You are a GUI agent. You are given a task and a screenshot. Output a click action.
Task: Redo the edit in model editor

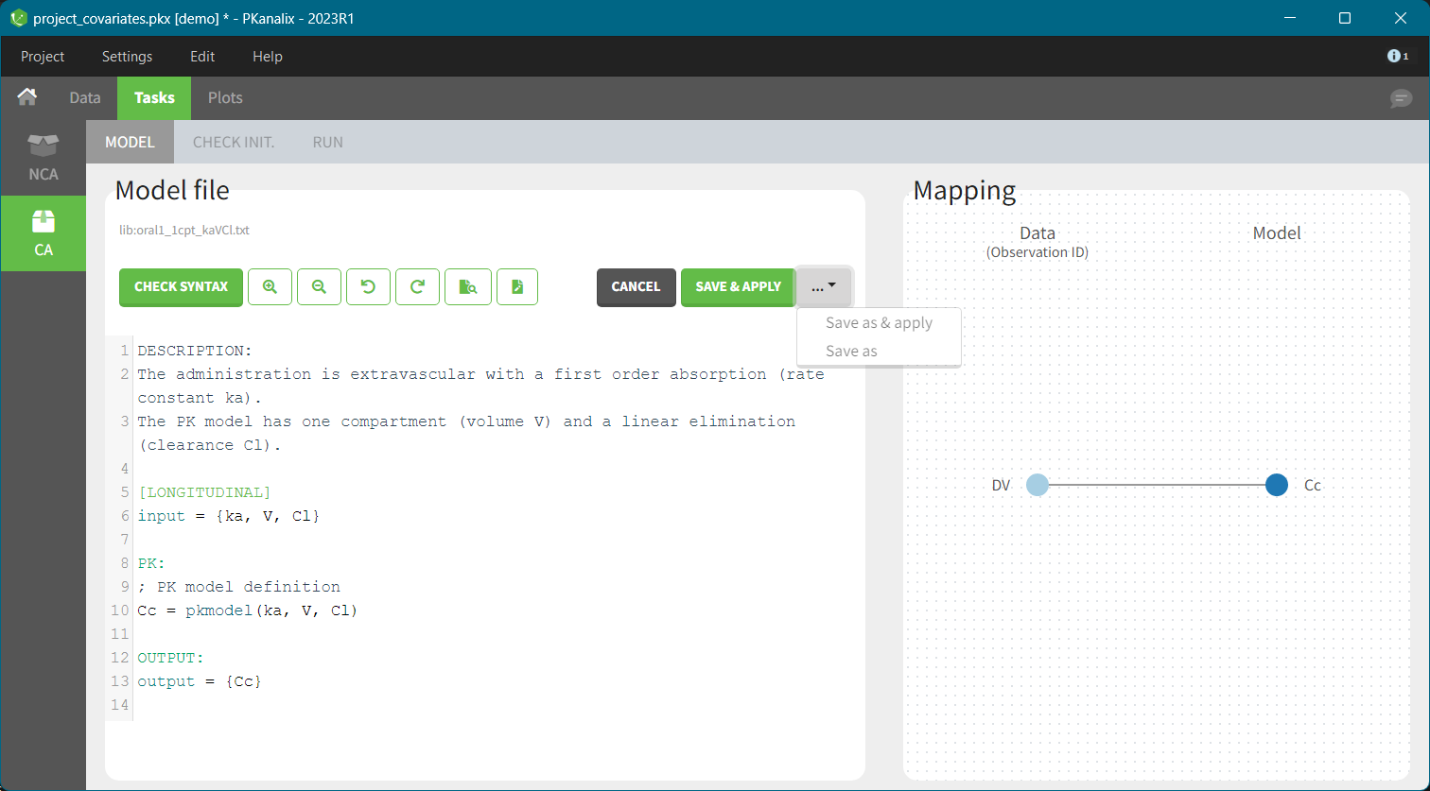(x=417, y=287)
